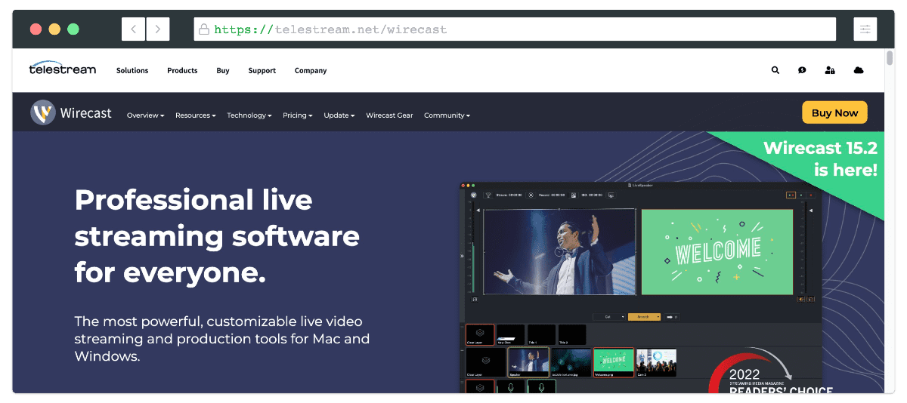
Task: Open browser settings sliders icon
Action: coord(865,29)
